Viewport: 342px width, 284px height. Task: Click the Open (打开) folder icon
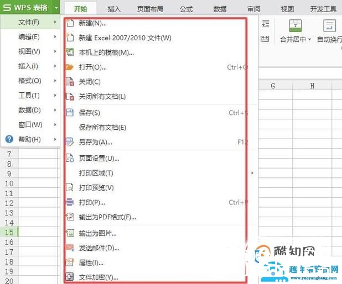tap(70, 67)
